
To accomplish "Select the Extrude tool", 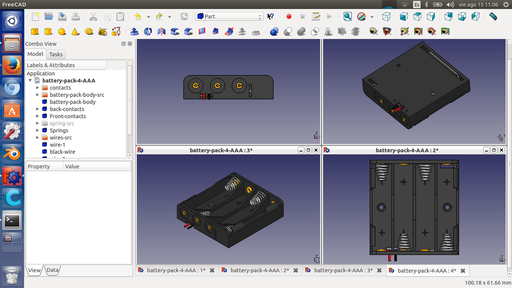I will click(x=134, y=32).
